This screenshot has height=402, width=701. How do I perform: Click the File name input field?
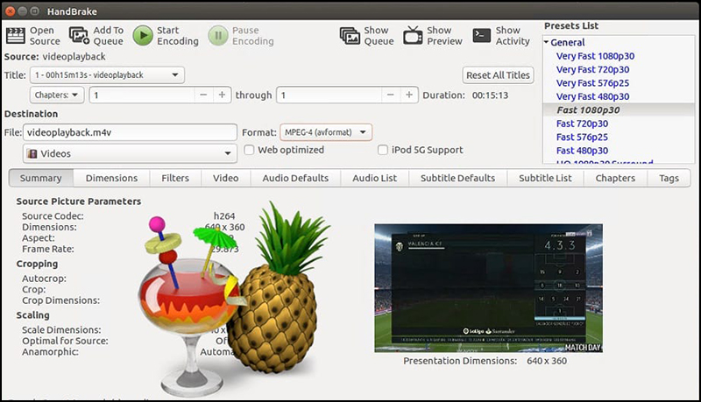[131, 132]
